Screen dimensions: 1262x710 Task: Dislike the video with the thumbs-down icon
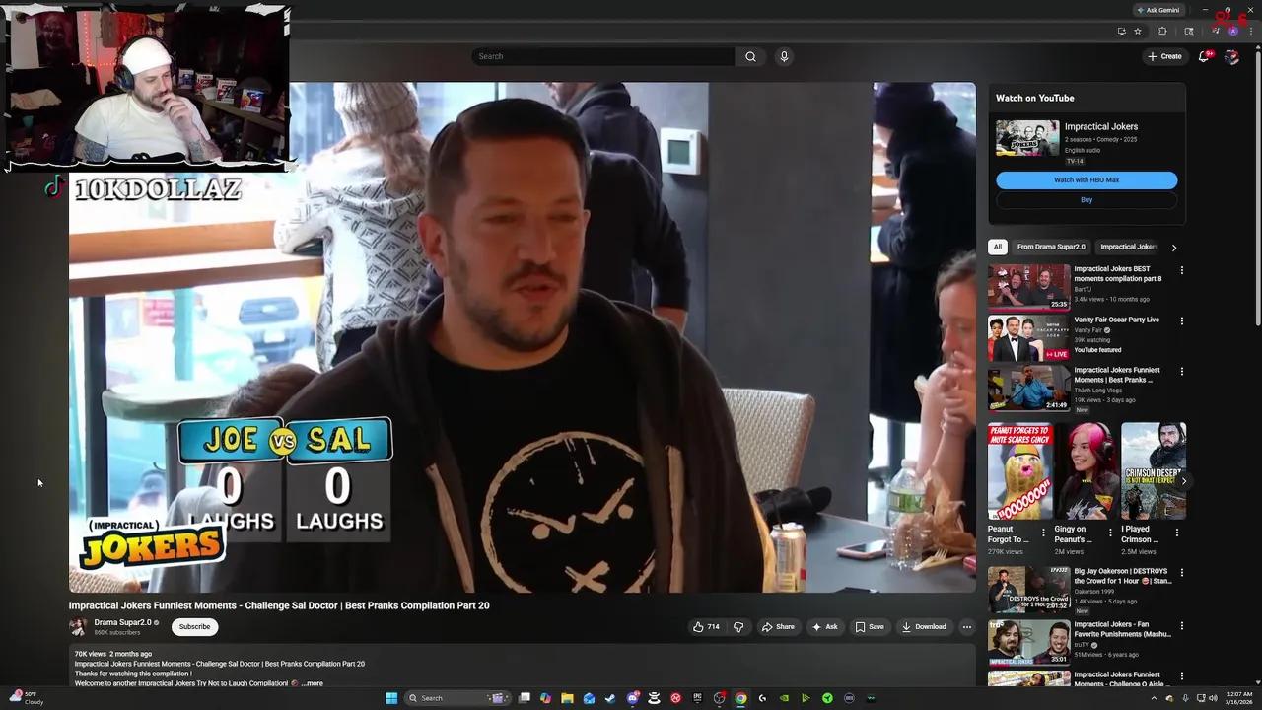click(737, 627)
